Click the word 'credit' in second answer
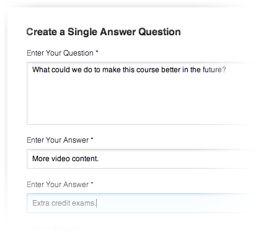The image size is (261, 231). pyautogui.click(x=61, y=203)
